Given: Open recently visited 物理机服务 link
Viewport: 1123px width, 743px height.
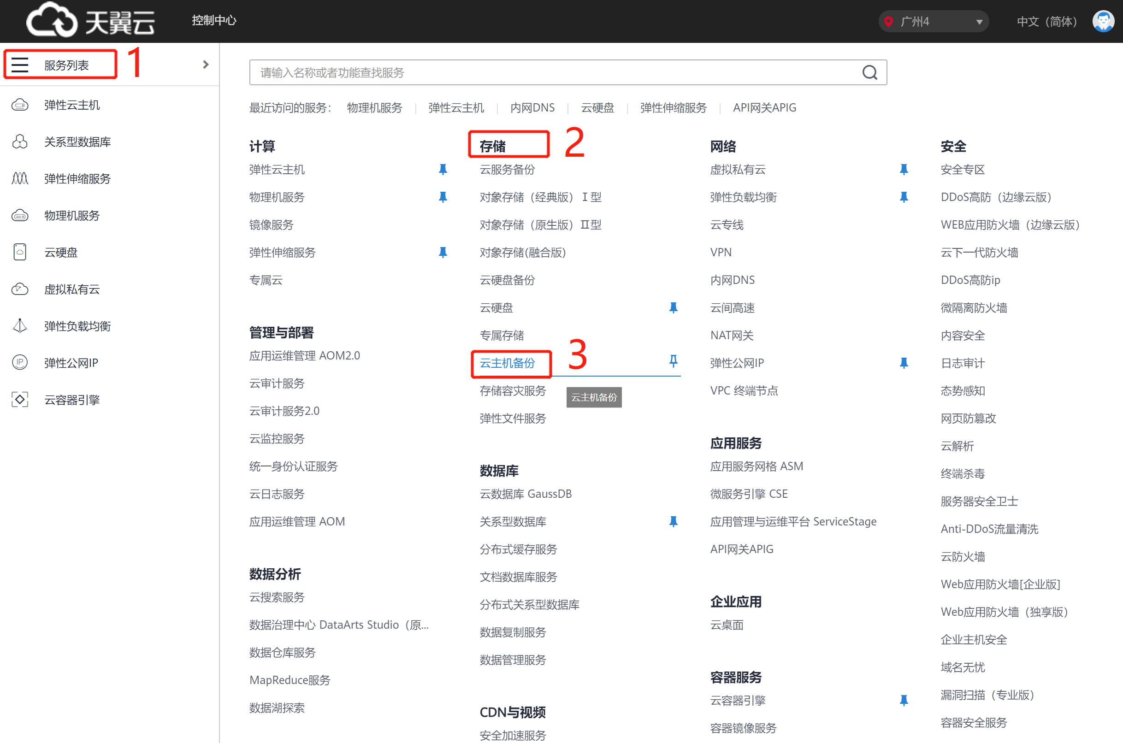Looking at the screenshot, I should click(374, 107).
